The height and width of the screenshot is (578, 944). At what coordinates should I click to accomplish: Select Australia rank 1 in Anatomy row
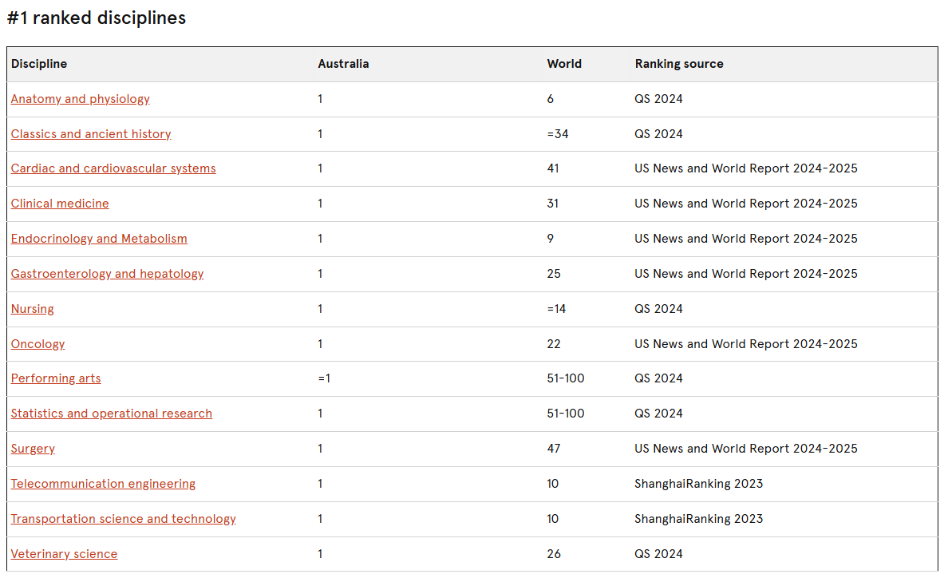click(x=320, y=99)
